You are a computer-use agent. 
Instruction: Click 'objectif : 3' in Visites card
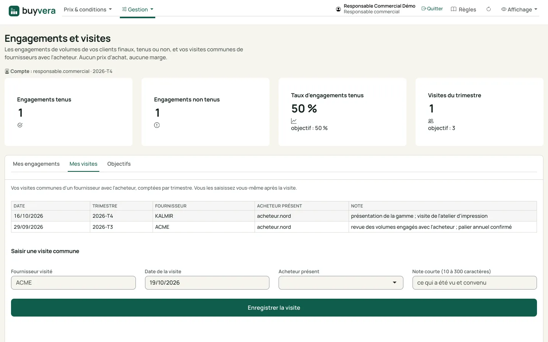tap(441, 128)
